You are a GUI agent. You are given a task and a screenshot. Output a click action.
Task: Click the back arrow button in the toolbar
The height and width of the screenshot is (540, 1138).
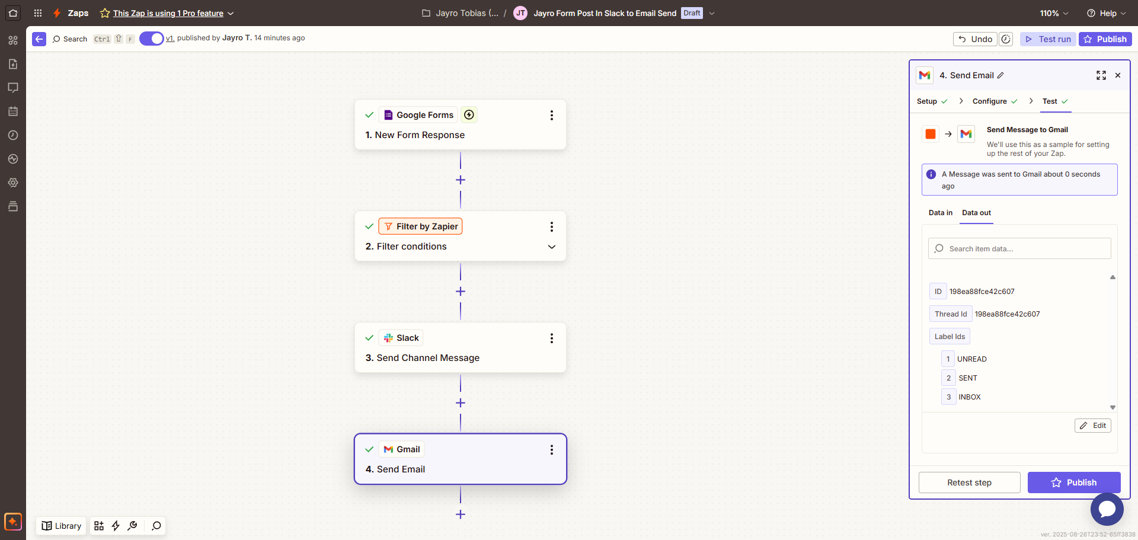(x=39, y=39)
